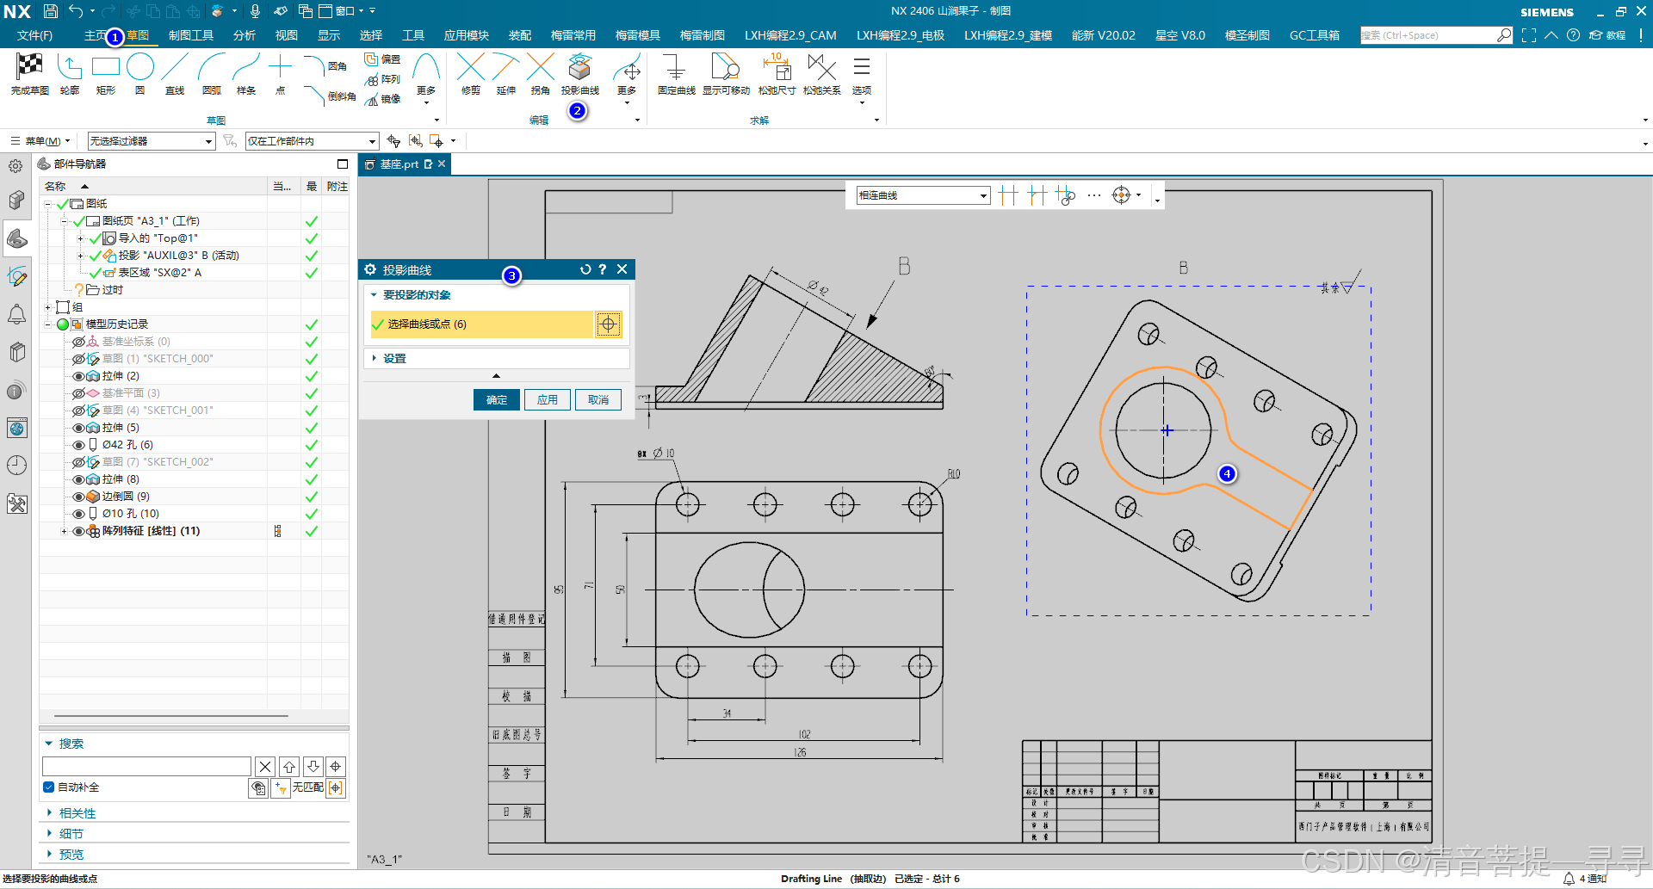
Task: Click the Fix Curve (固定曲线) icon
Action: [x=676, y=67]
